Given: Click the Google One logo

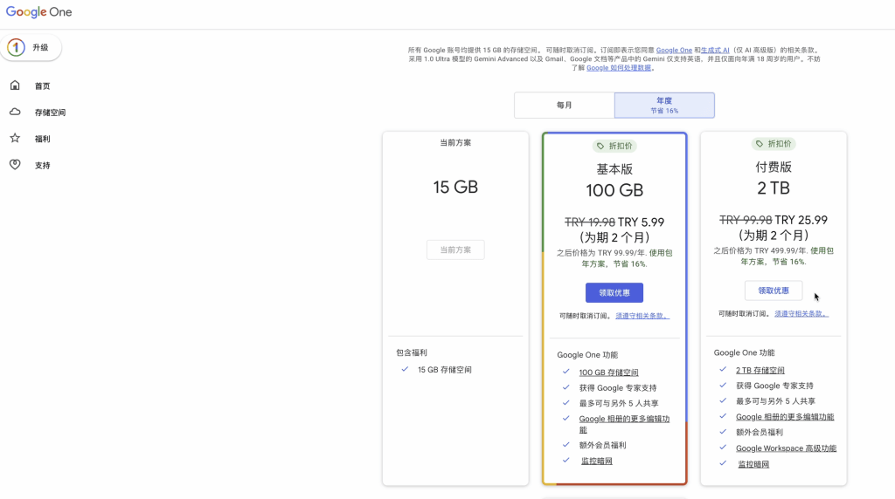Looking at the screenshot, I should point(38,12).
